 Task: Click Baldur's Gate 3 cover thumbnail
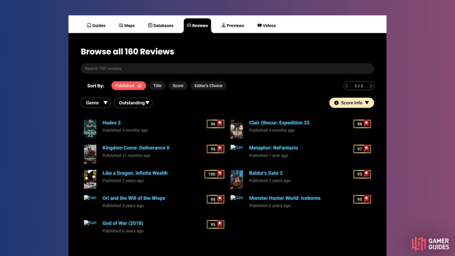pos(237,179)
